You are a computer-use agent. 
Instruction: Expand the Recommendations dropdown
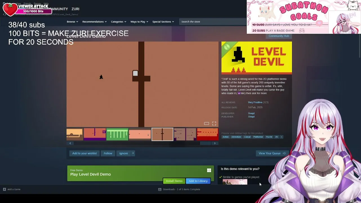click(94, 22)
